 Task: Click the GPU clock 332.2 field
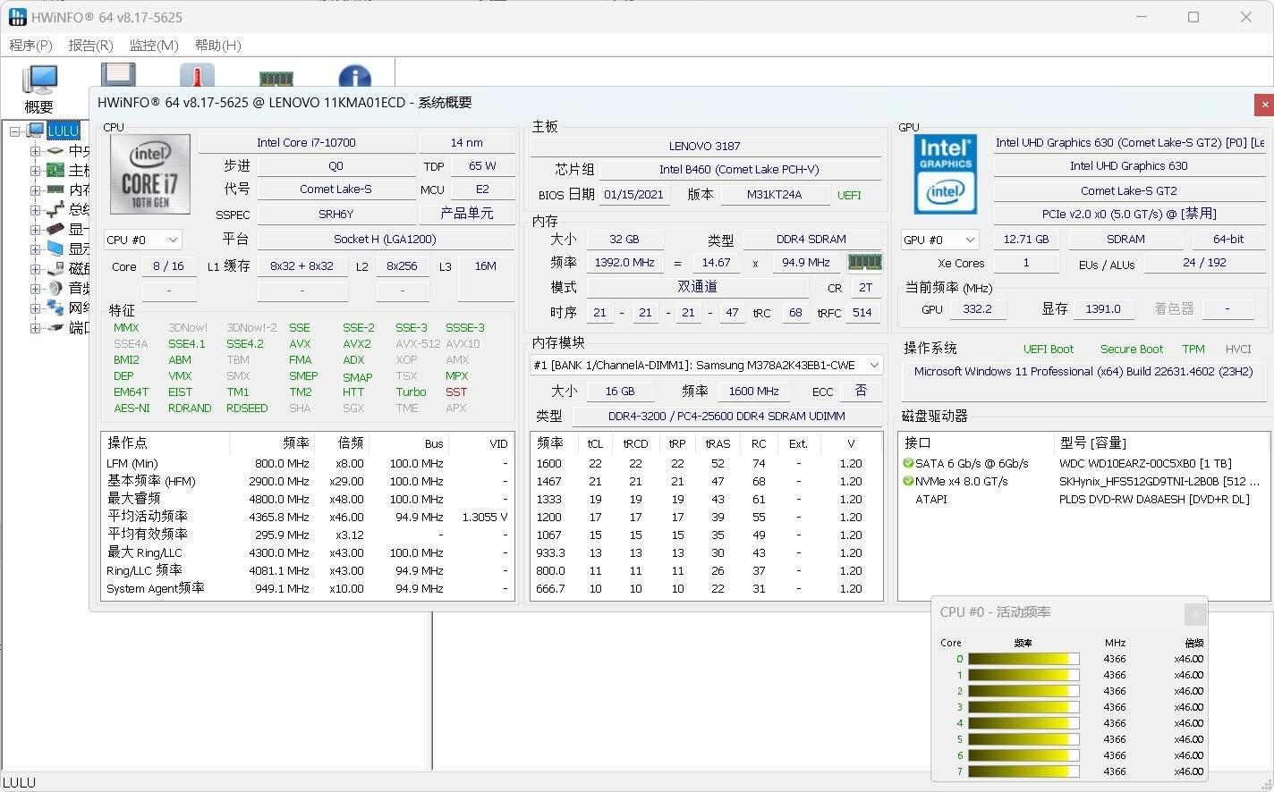pos(977,308)
